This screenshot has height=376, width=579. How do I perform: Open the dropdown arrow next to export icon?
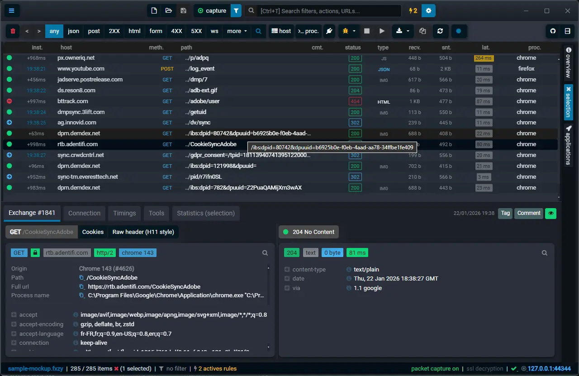(408, 31)
